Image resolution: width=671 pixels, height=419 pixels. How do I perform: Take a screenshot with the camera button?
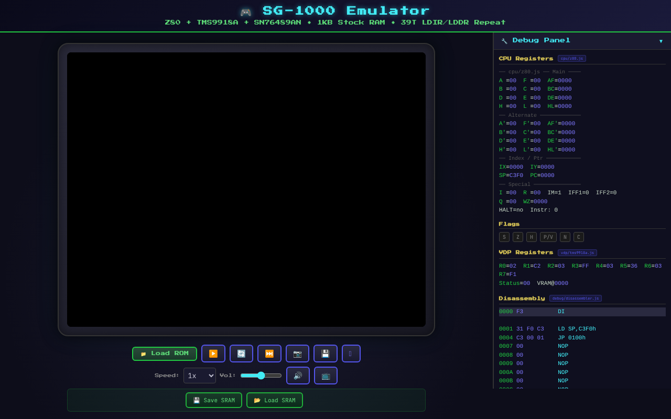coord(297,354)
